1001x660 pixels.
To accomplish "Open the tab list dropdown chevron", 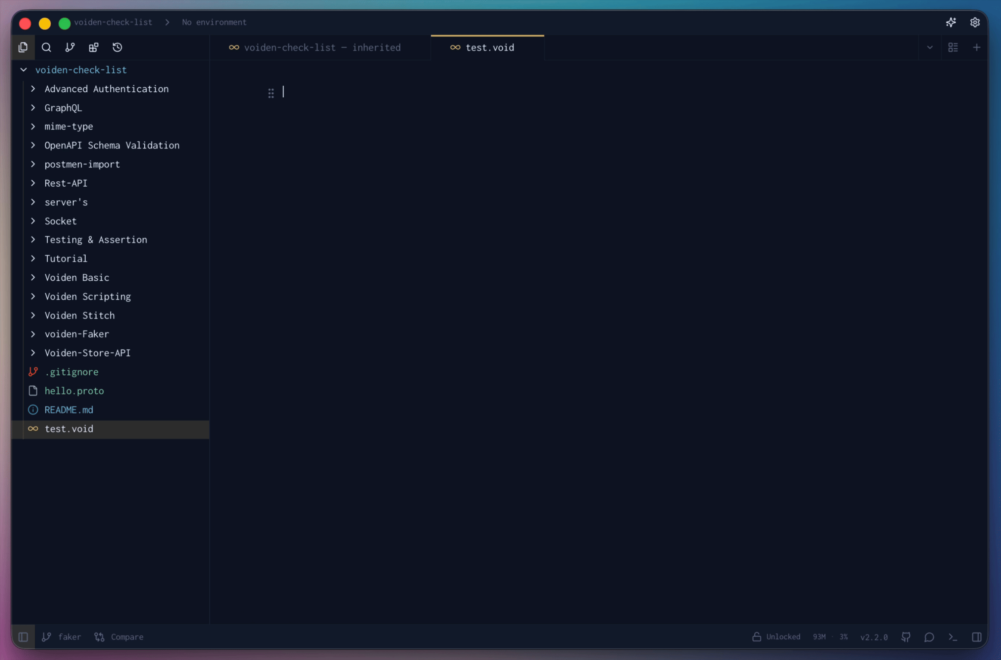I will 930,47.
